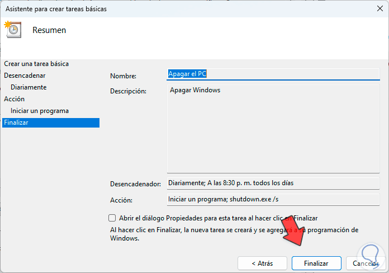Click the wizard title bar text
389x273 pixels.
tap(55, 9)
